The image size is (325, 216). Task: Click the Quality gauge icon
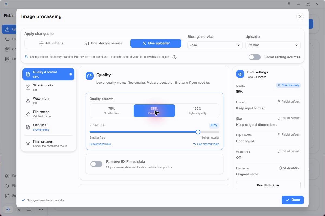[90, 76]
